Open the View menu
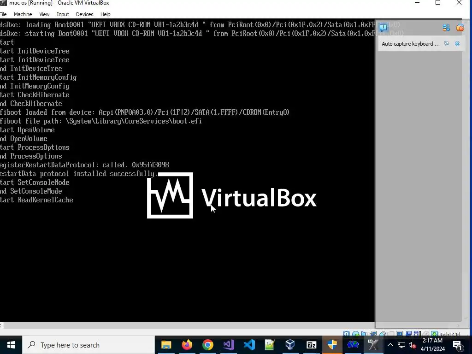 click(44, 14)
